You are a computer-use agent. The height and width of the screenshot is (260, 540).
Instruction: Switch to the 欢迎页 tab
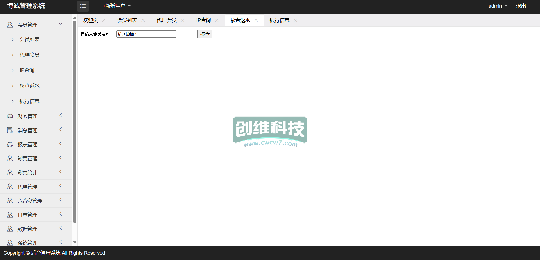90,20
